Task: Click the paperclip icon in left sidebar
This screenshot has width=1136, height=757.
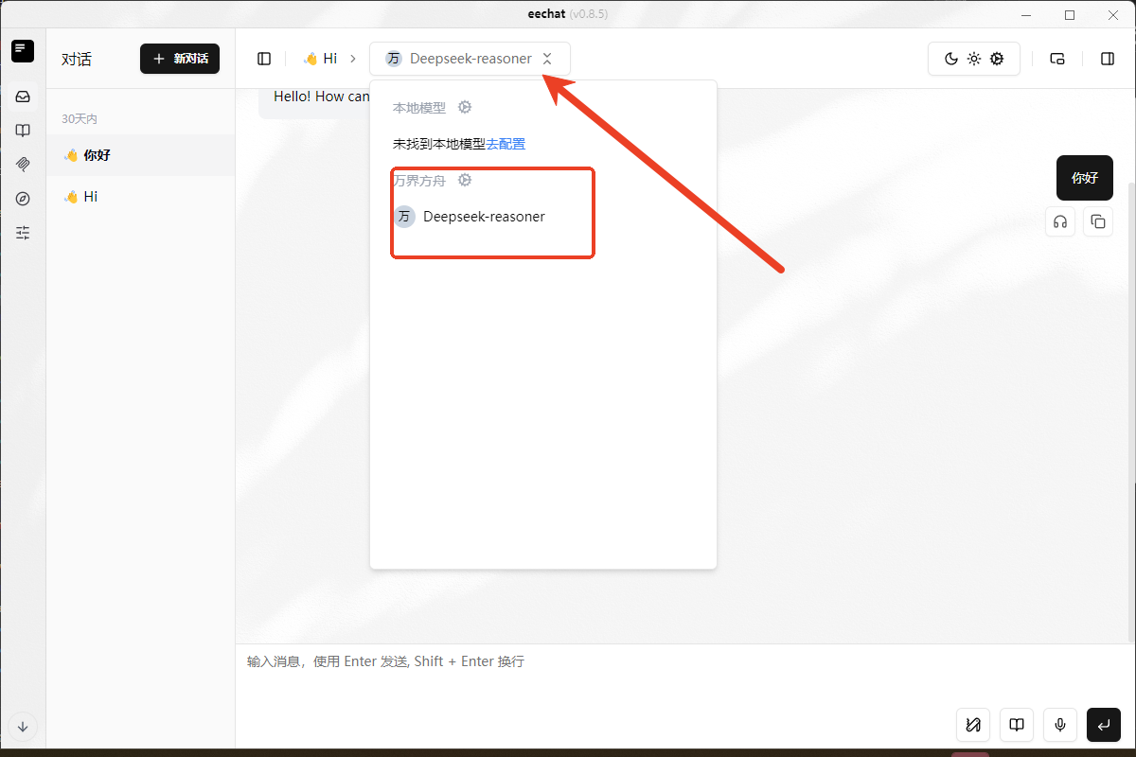Action: [x=23, y=165]
